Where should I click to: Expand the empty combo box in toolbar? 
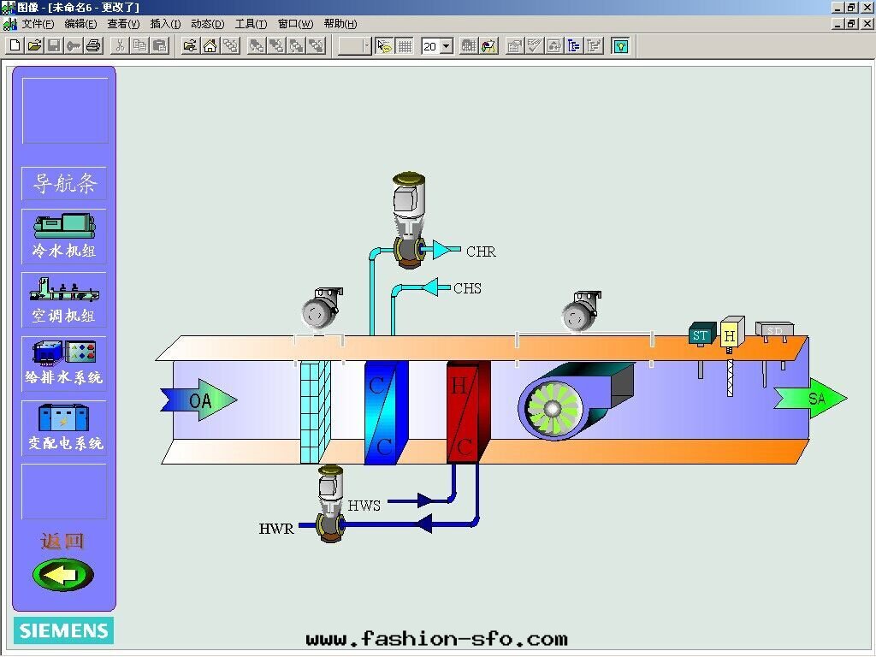coord(366,46)
